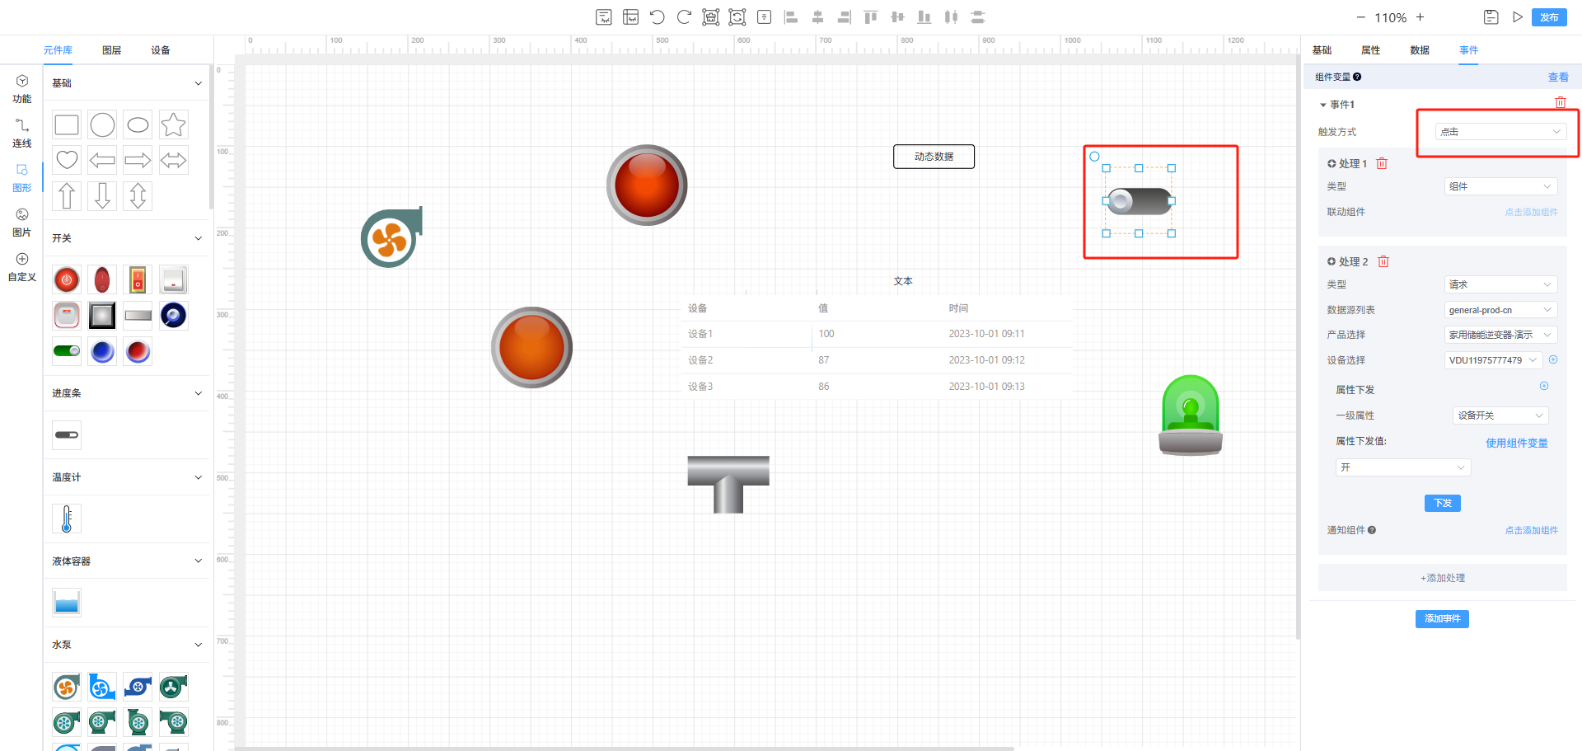The height and width of the screenshot is (751, 1582).
Task: Open the 连线 tool in left sidebar
Action: pos(22,133)
